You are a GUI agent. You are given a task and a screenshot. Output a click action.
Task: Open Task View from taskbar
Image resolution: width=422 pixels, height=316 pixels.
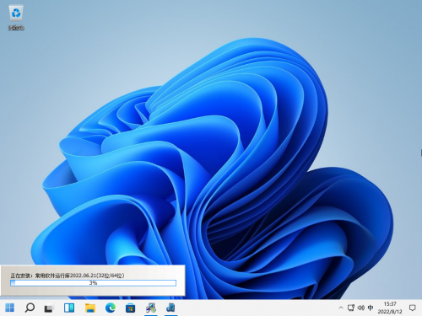pos(49,308)
